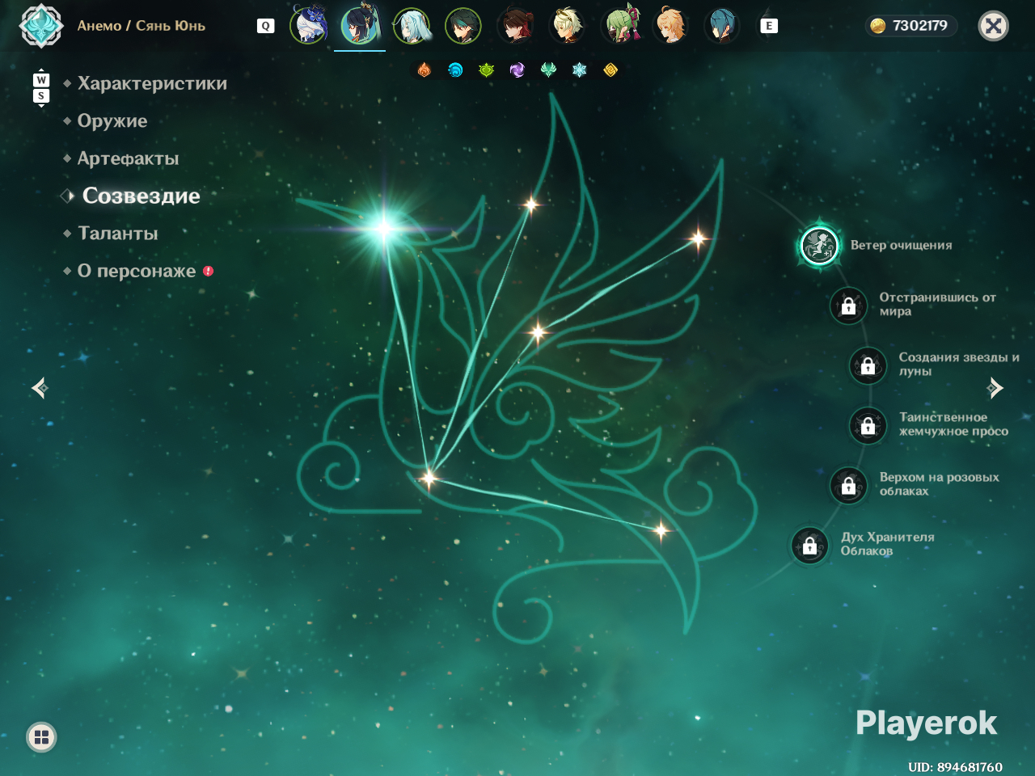Filter characters by Cryo element

579,70
